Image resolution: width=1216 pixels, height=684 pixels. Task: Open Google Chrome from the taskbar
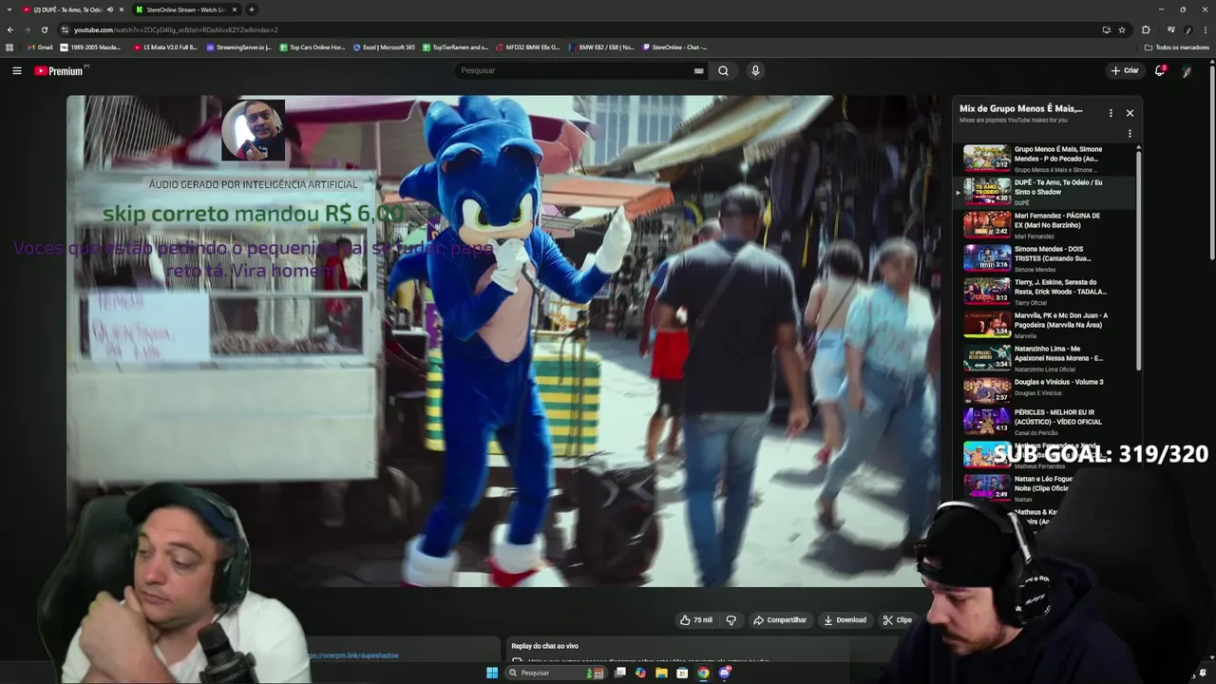point(703,673)
